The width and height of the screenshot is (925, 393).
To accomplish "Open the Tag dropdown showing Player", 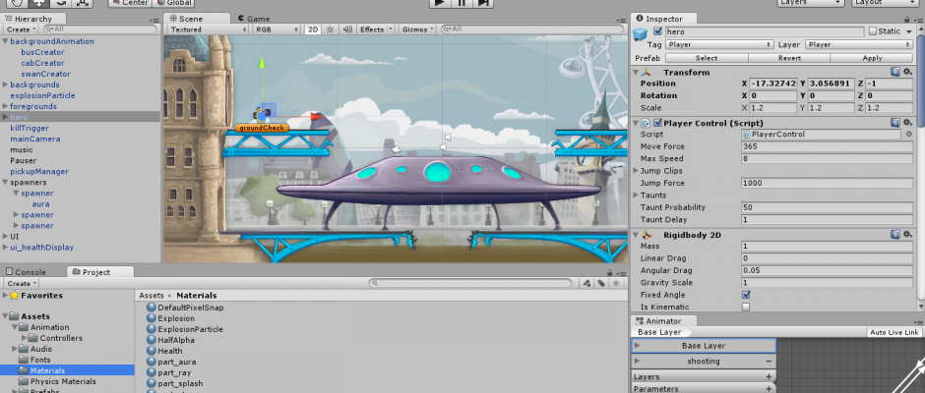I will tap(717, 44).
